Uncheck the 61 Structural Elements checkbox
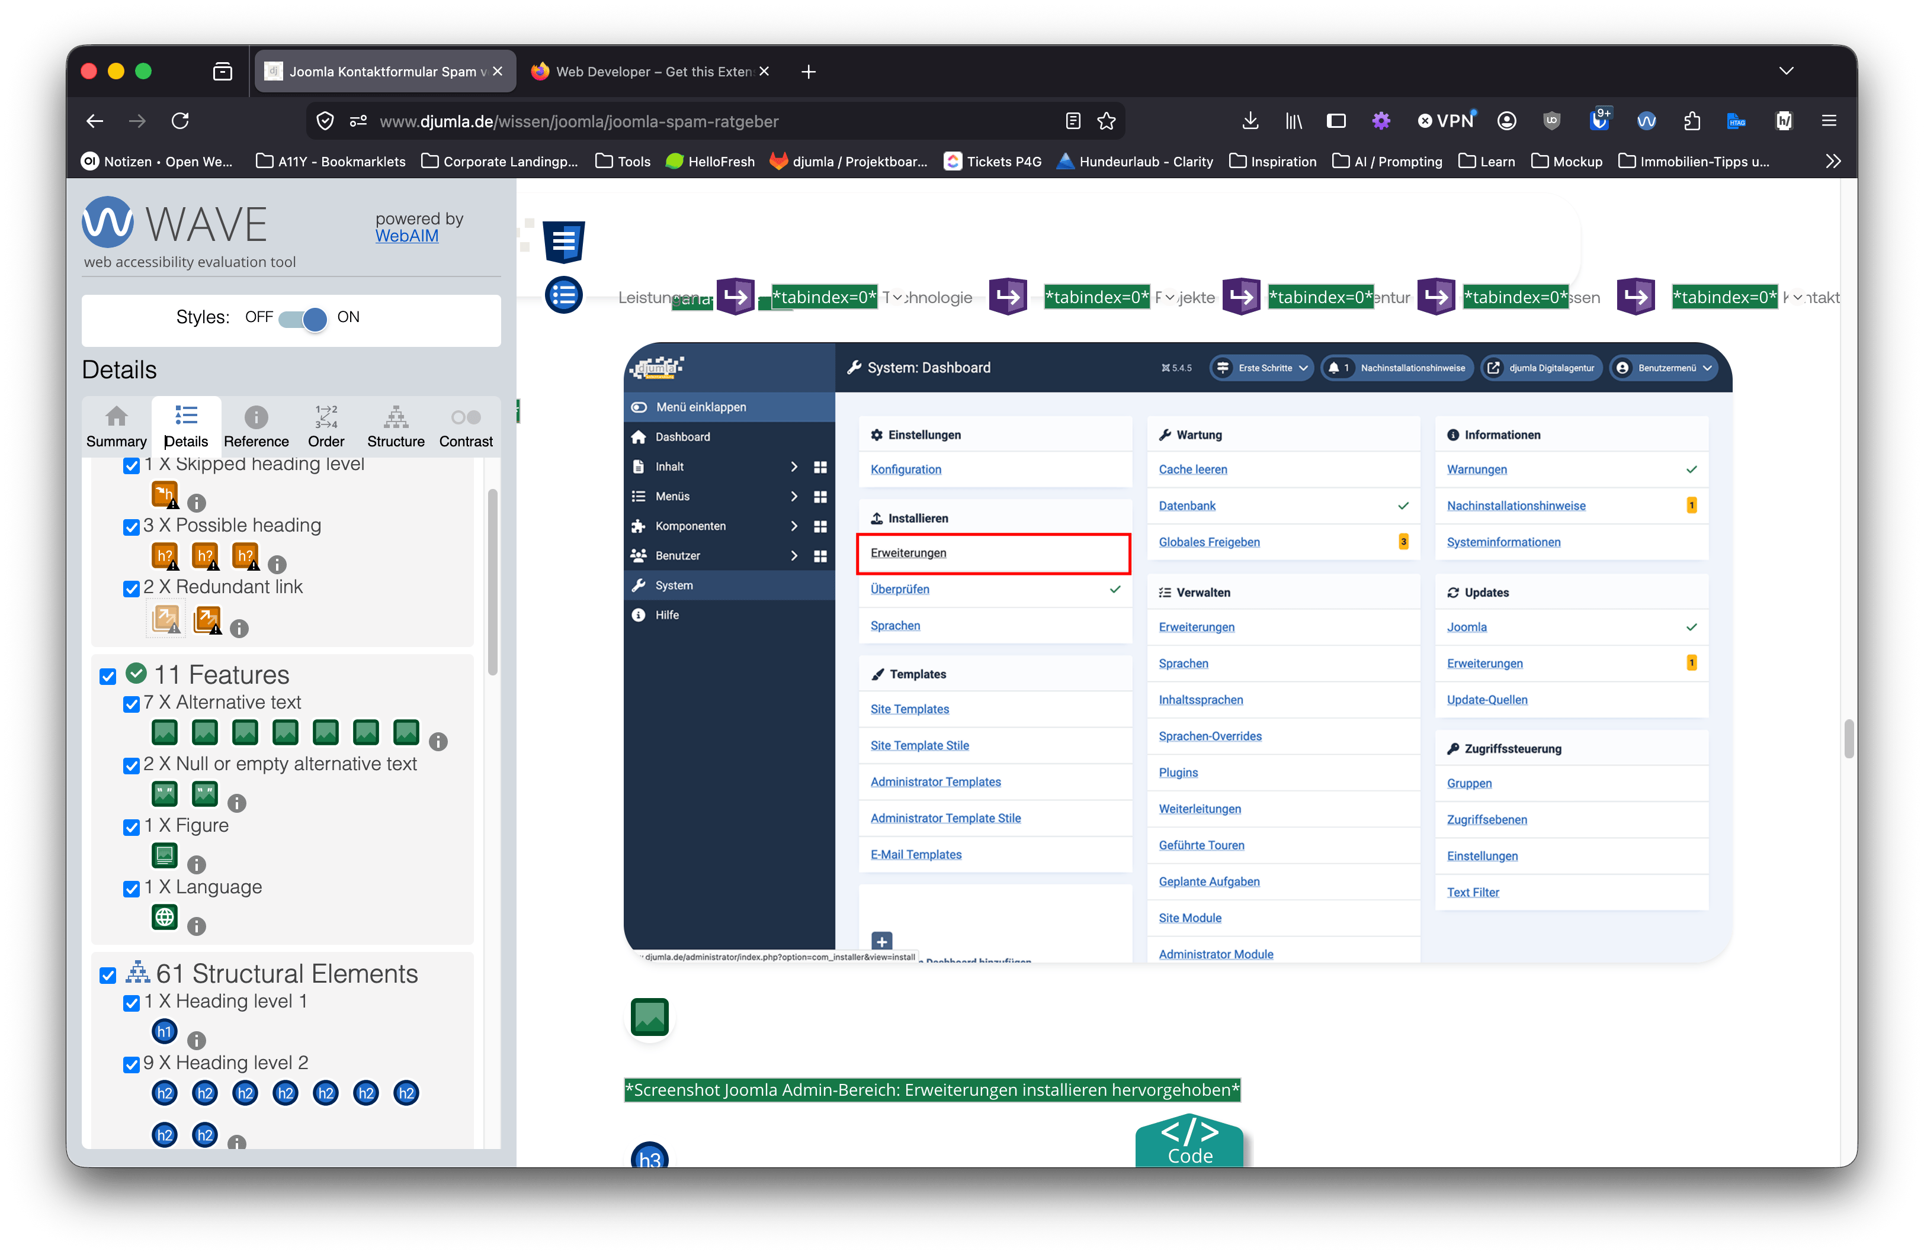 click(108, 976)
